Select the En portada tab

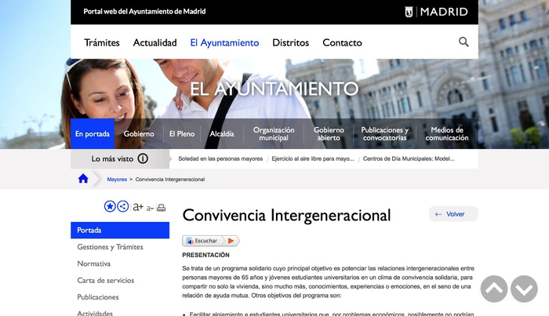93,133
